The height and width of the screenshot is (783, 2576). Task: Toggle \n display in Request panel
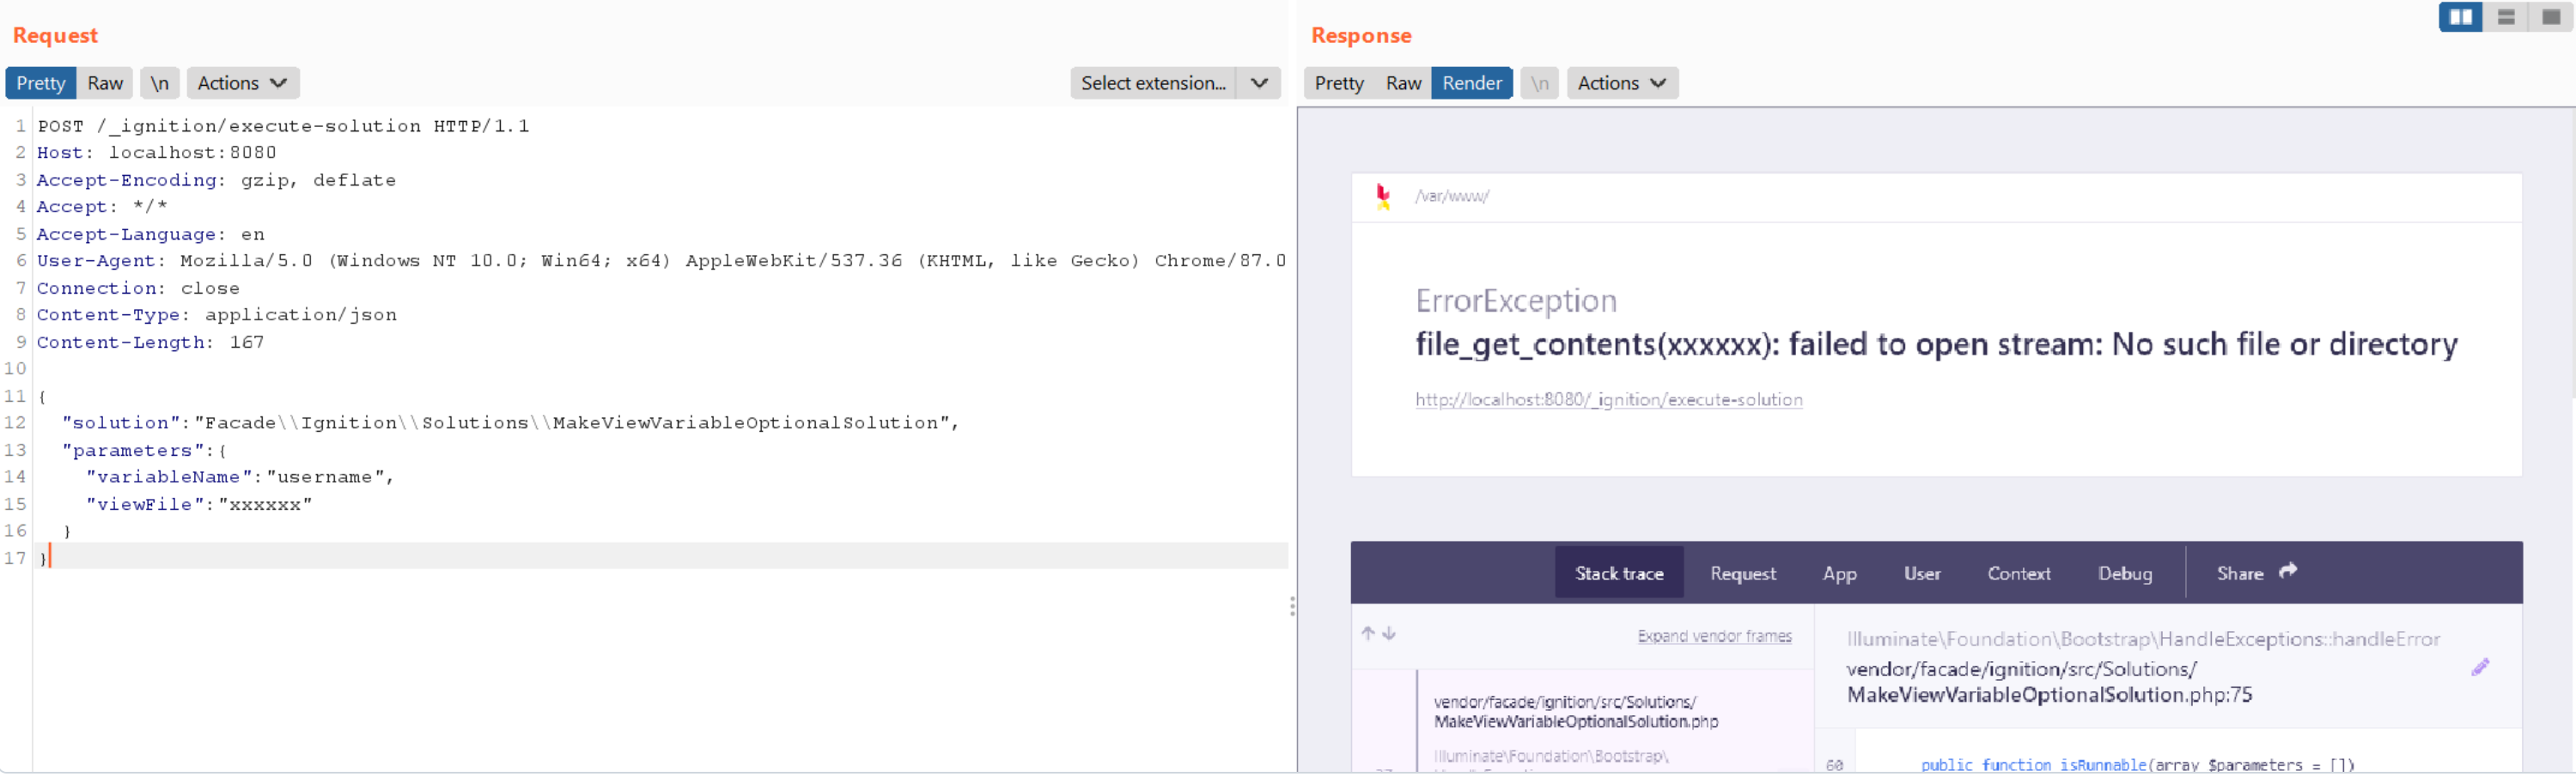click(160, 83)
